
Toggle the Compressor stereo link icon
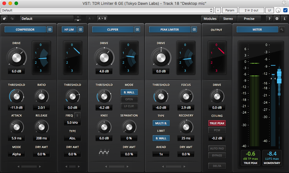50,29
